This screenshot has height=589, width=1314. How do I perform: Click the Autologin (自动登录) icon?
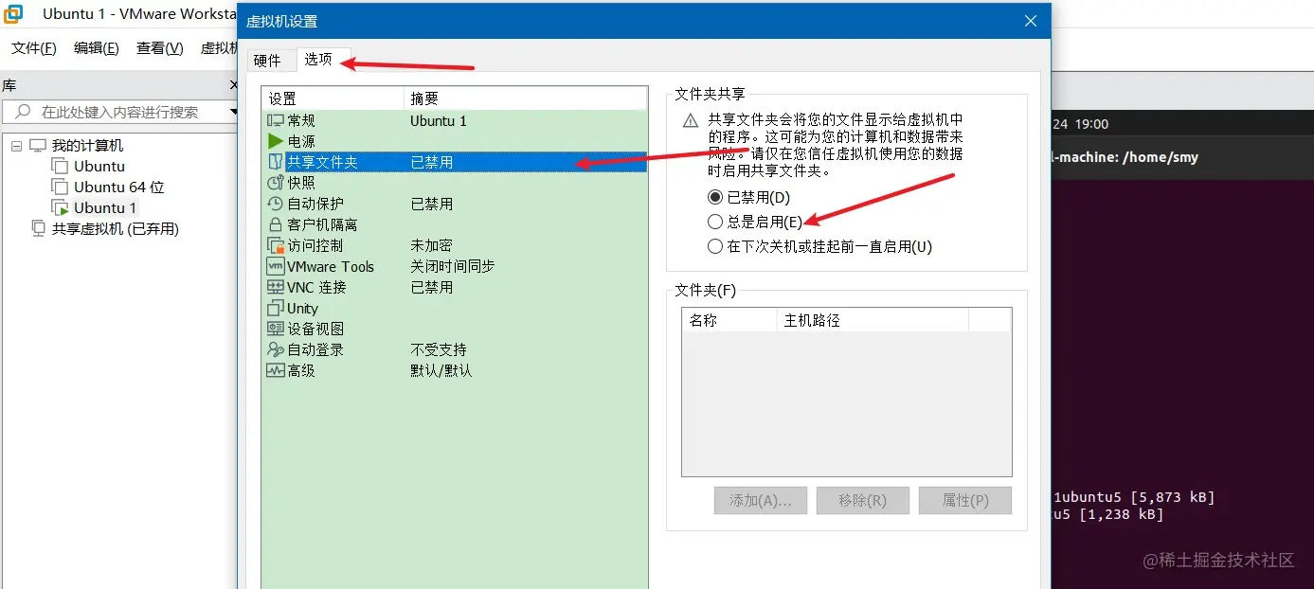point(276,349)
